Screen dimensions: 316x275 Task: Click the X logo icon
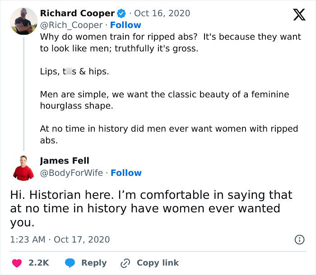tap(299, 14)
